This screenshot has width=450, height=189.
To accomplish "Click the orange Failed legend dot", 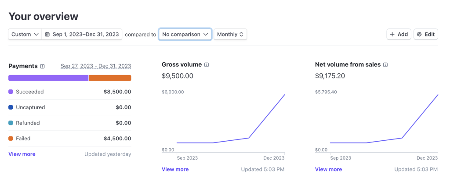I will point(11,139).
